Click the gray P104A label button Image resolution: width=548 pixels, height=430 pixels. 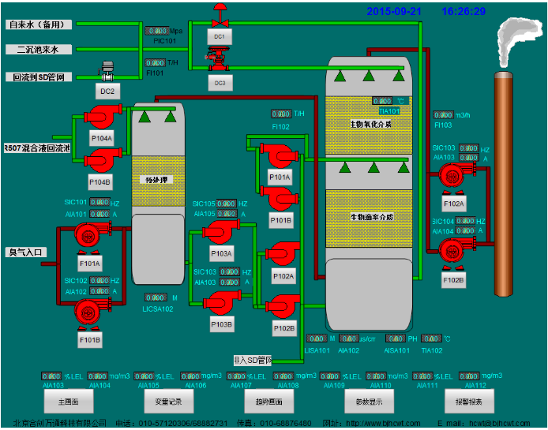click(x=101, y=138)
